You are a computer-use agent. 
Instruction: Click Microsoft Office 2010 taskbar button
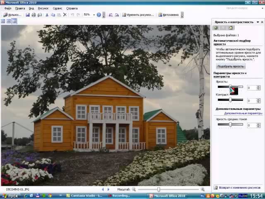pos(168,196)
